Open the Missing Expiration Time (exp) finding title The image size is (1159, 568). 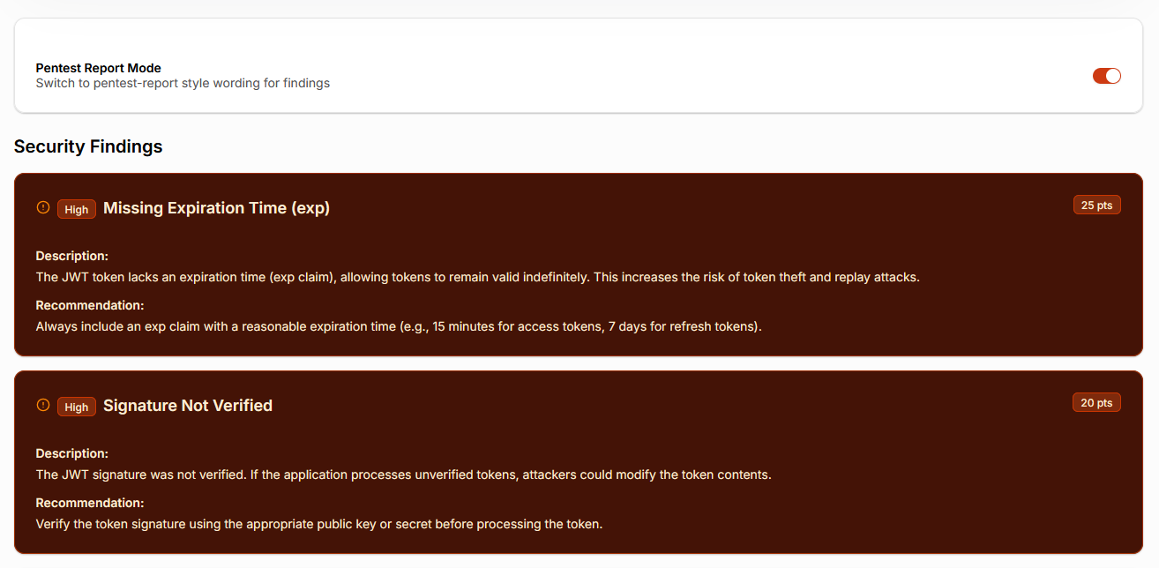[216, 208]
